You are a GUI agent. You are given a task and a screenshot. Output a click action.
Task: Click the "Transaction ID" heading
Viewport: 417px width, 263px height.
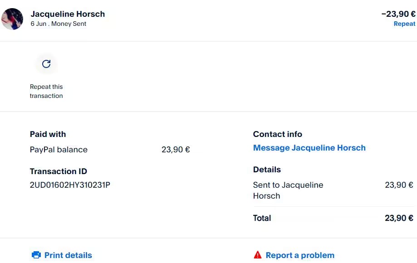pos(58,171)
